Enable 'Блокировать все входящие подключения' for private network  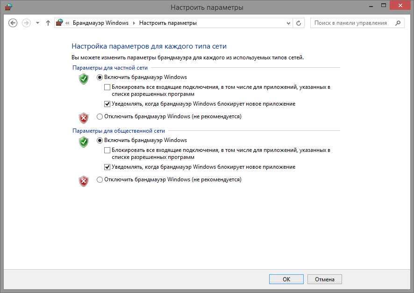pyautogui.click(x=107, y=87)
